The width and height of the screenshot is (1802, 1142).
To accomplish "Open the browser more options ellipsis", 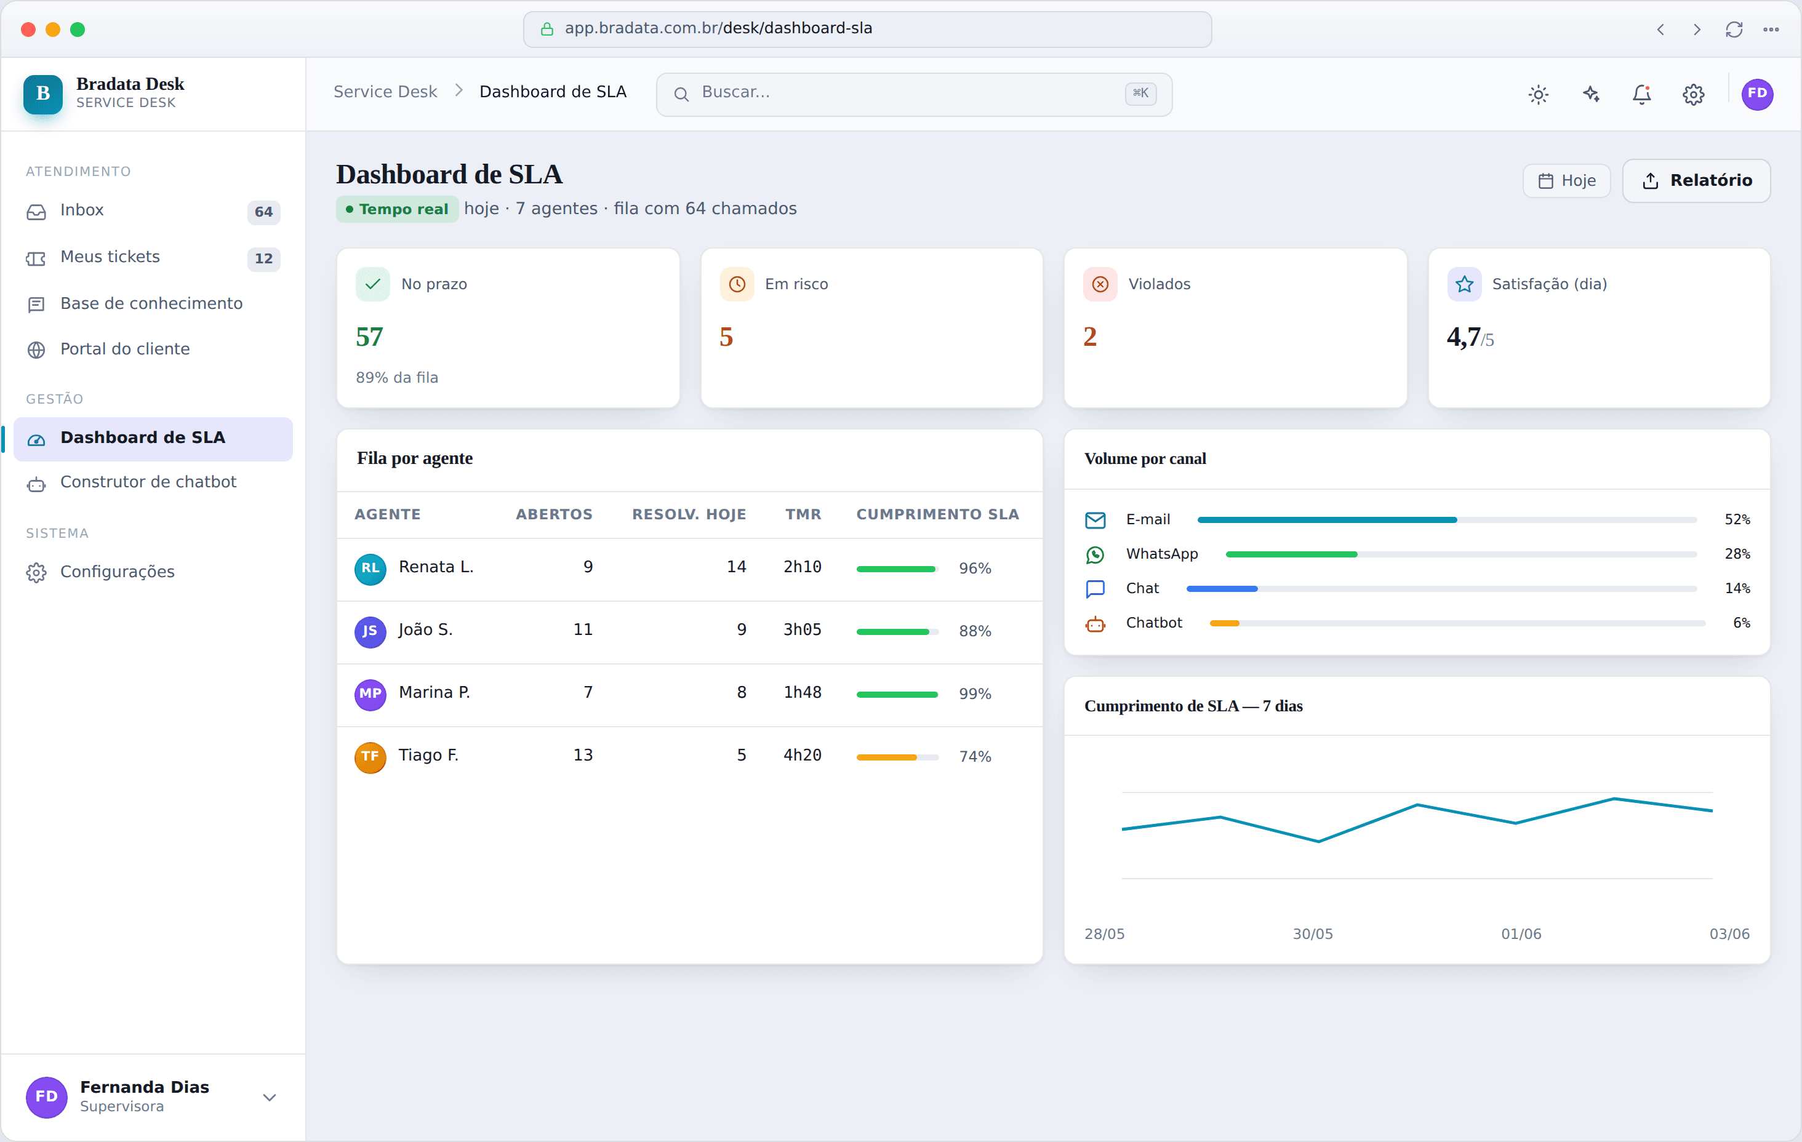I will (x=1771, y=29).
